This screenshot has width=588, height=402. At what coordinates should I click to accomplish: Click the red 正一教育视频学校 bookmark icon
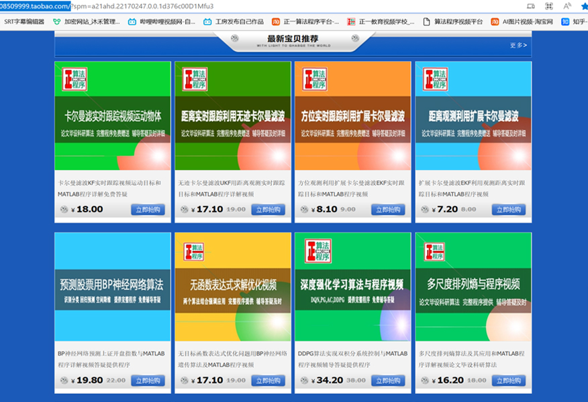pos(350,21)
